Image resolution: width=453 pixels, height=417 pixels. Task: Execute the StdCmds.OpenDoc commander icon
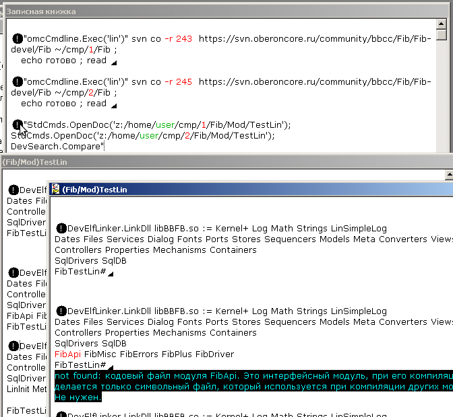[18, 124]
